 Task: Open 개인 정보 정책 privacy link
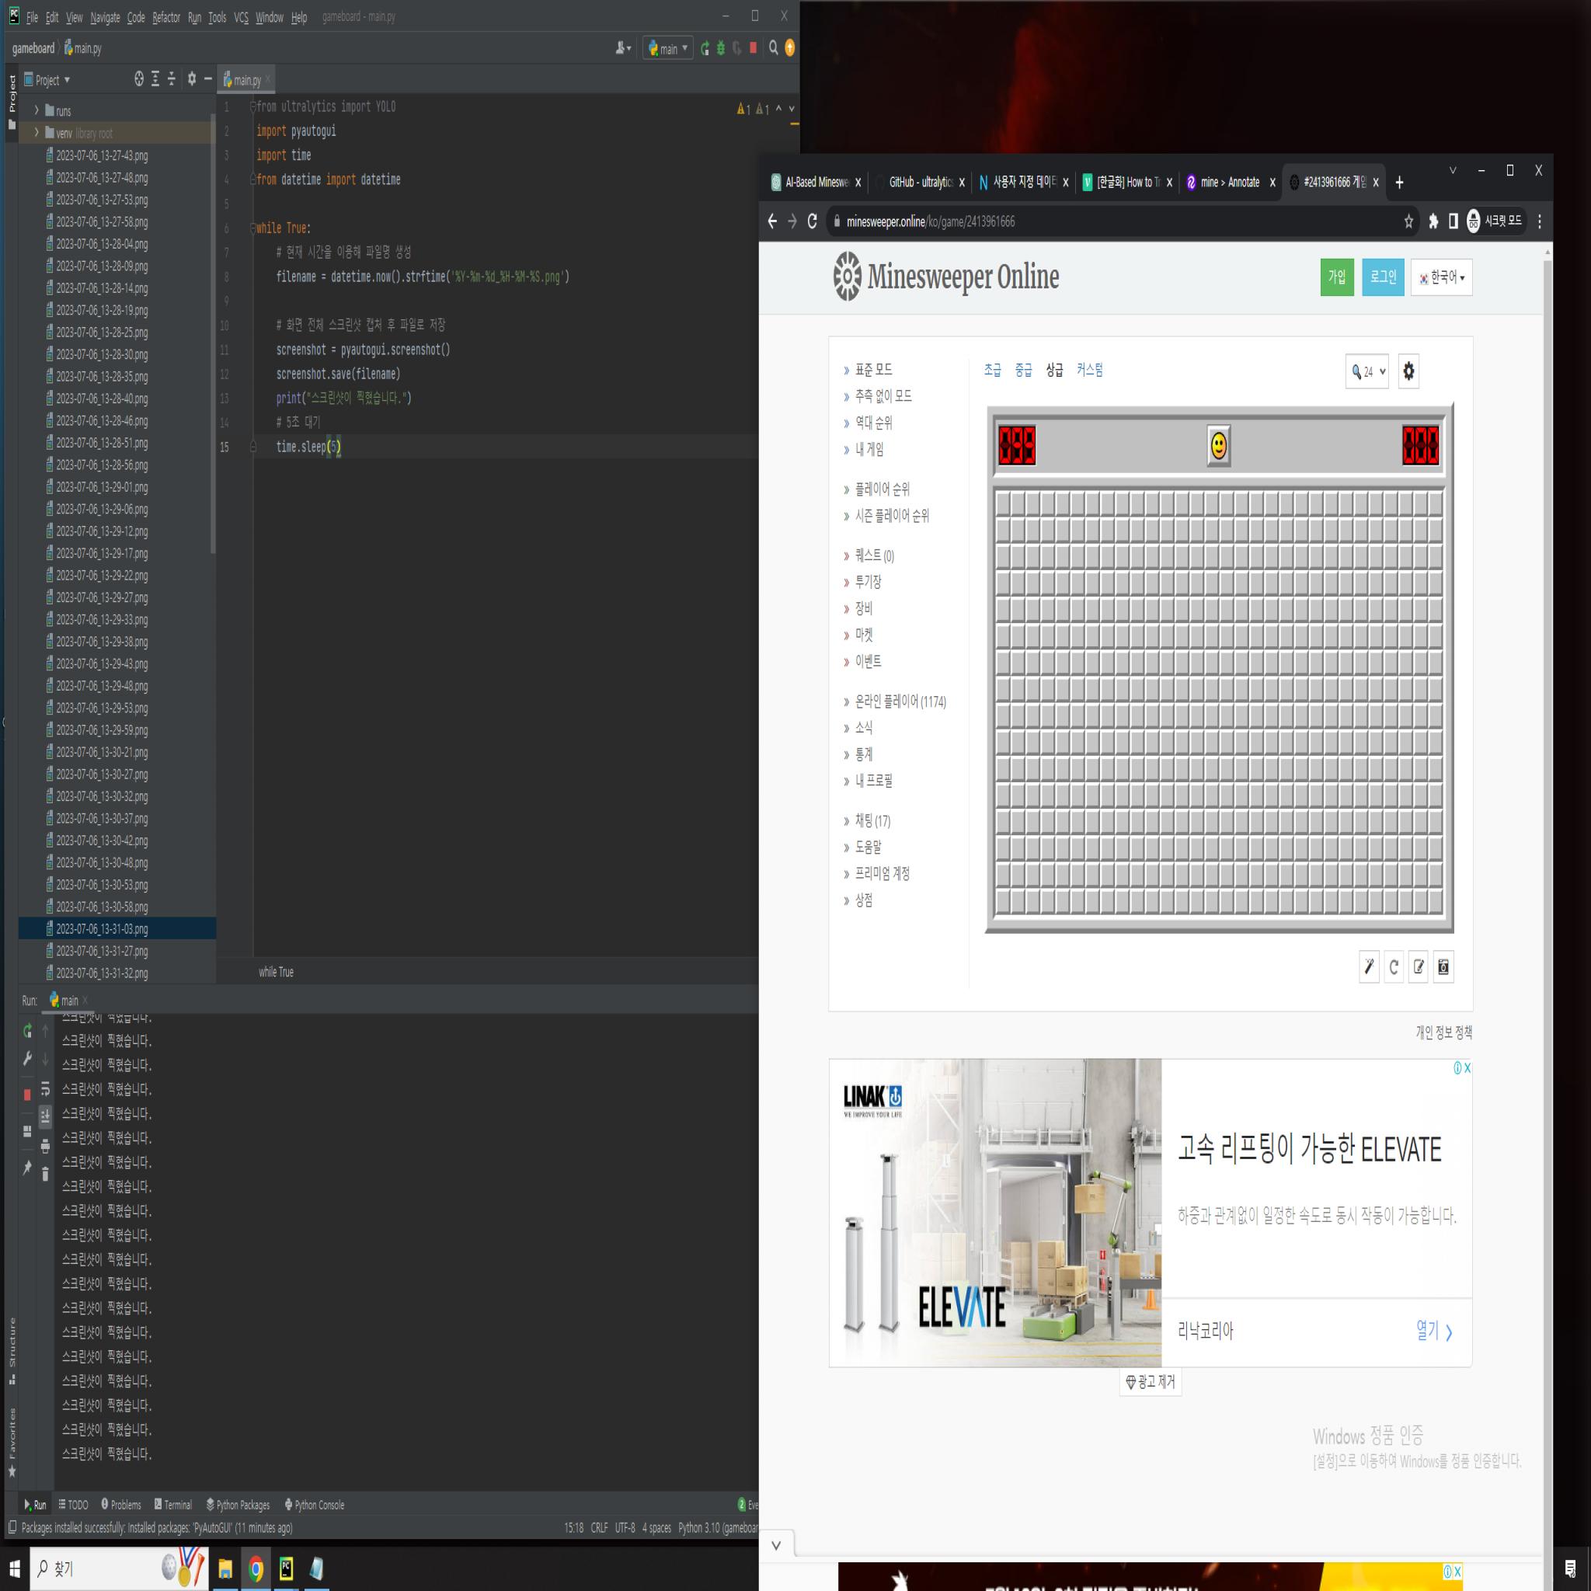tap(1443, 1032)
